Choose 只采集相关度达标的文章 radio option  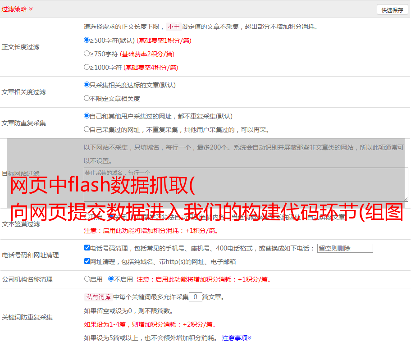87,85
